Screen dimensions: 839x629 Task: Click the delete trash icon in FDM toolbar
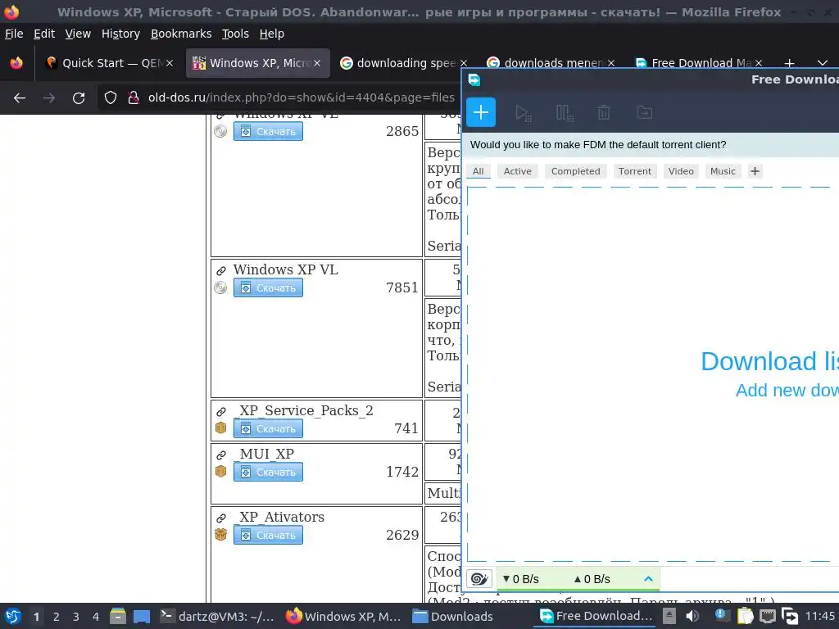[x=604, y=113]
